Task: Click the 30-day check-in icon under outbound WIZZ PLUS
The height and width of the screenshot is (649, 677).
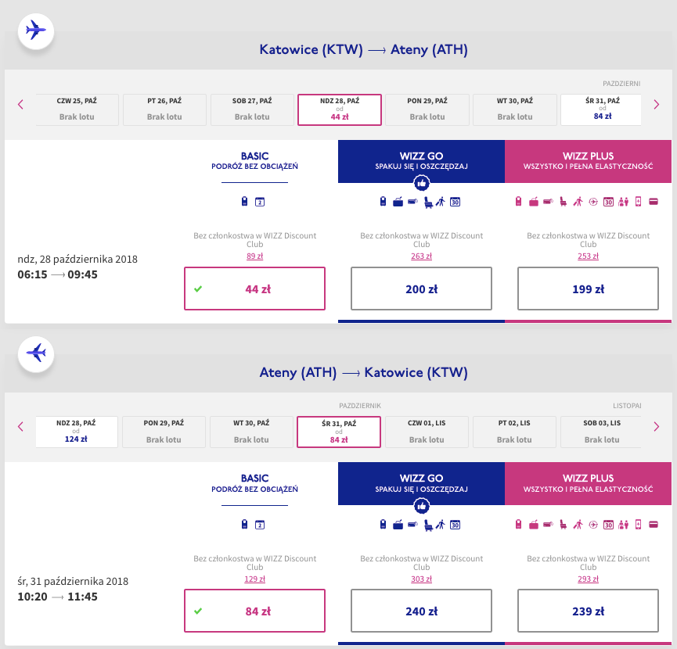Action: pyautogui.click(x=608, y=202)
